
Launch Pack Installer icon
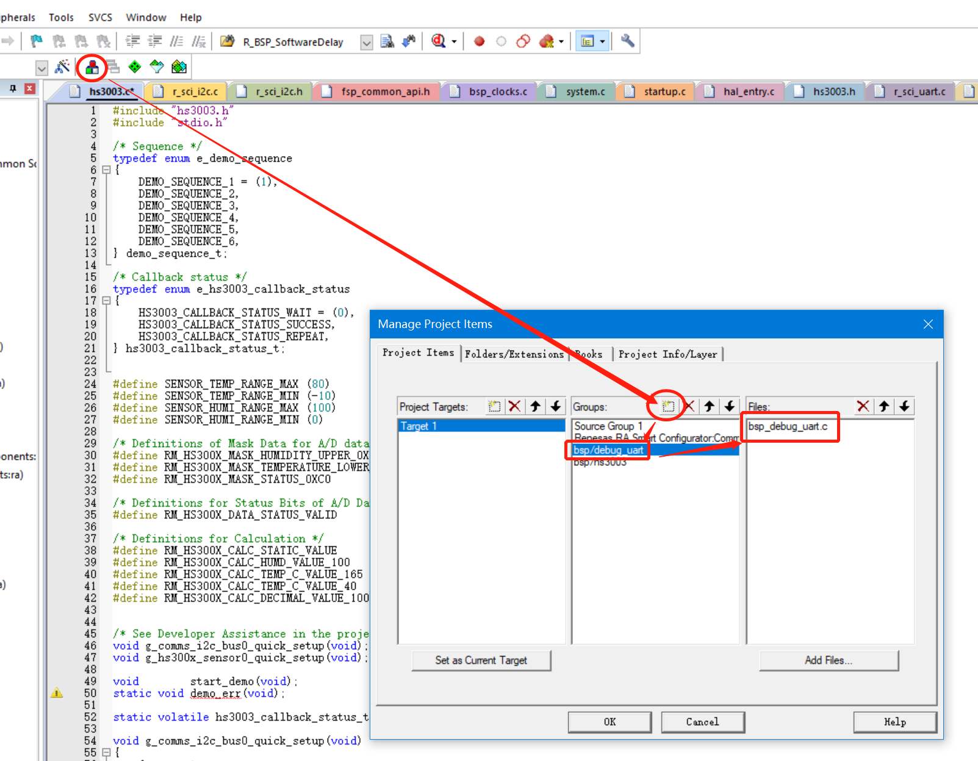pyautogui.click(x=179, y=66)
